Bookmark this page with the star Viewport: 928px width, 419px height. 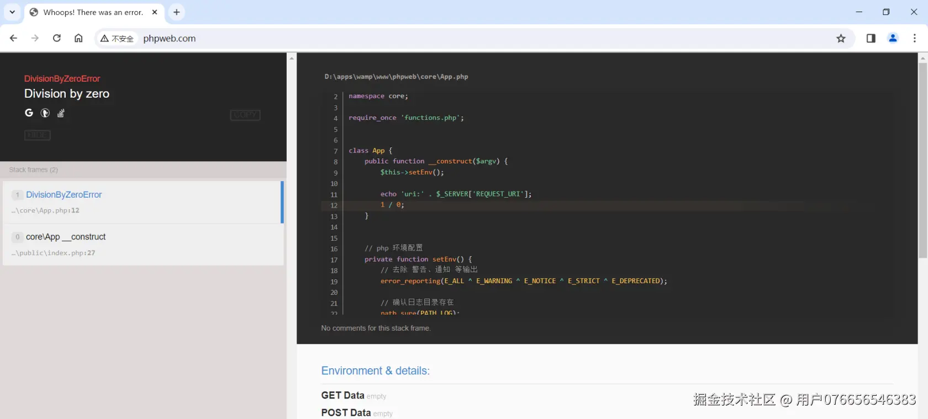841,39
